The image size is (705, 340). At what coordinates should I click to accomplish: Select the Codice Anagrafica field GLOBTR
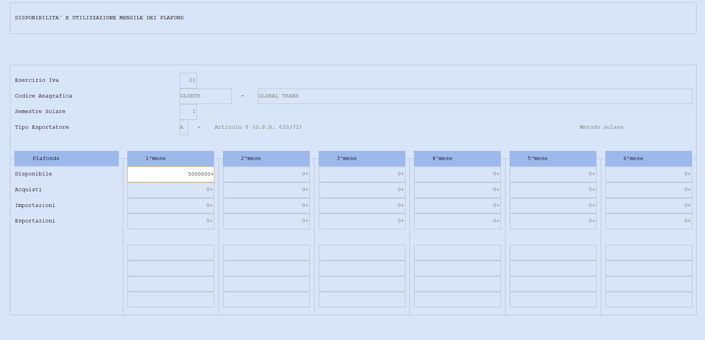click(x=205, y=96)
